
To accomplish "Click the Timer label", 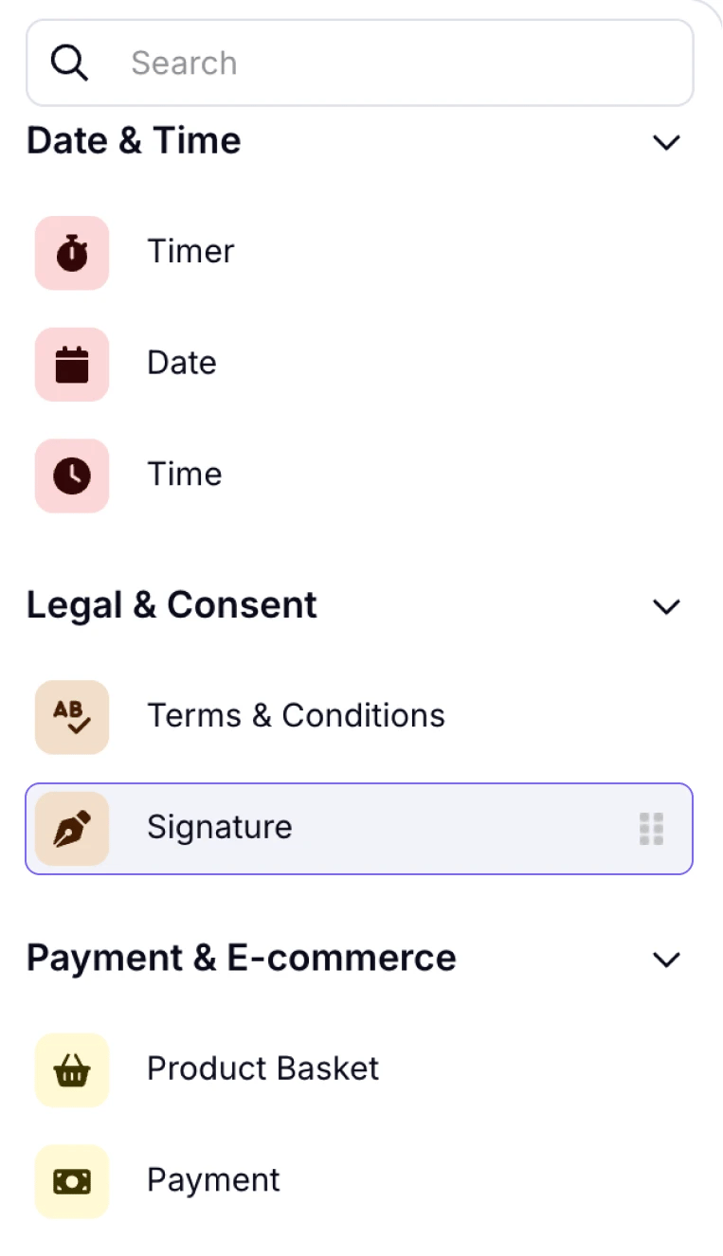I will (x=190, y=252).
